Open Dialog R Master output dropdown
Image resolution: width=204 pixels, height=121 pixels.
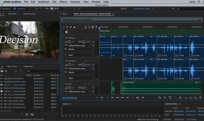81,72
